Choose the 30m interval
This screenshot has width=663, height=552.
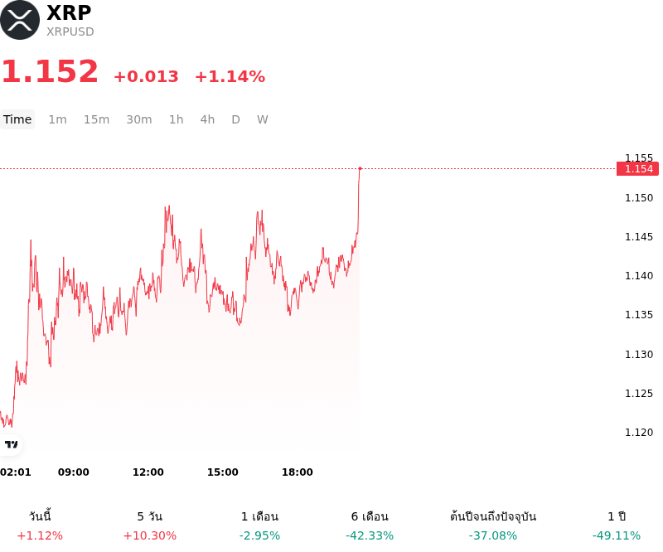click(139, 119)
